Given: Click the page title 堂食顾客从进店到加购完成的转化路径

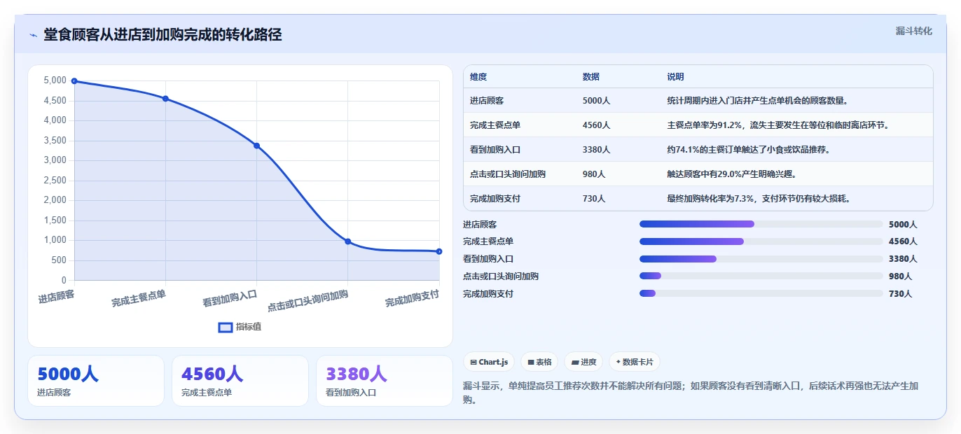Looking at the screenshot, I should [x=163, y=35].
